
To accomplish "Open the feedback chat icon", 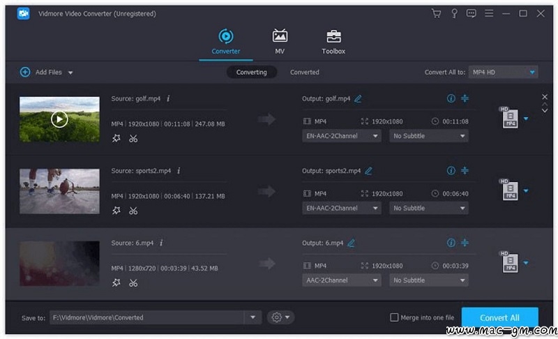I will [472, 13].
